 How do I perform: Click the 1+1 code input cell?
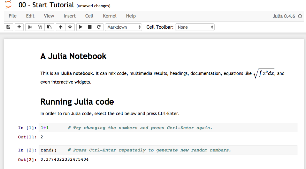(168, 128)
